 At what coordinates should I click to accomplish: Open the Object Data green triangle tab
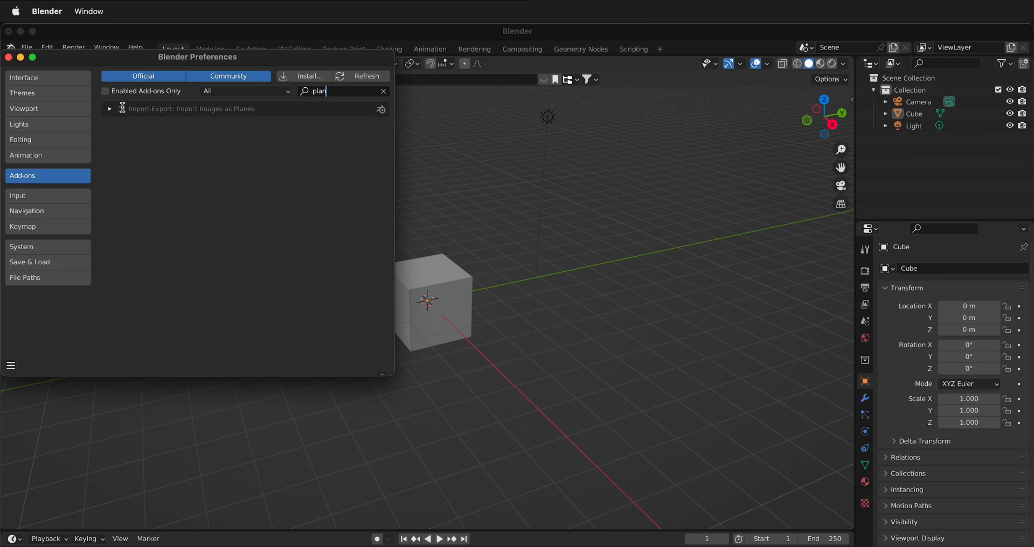pos(865,465)
